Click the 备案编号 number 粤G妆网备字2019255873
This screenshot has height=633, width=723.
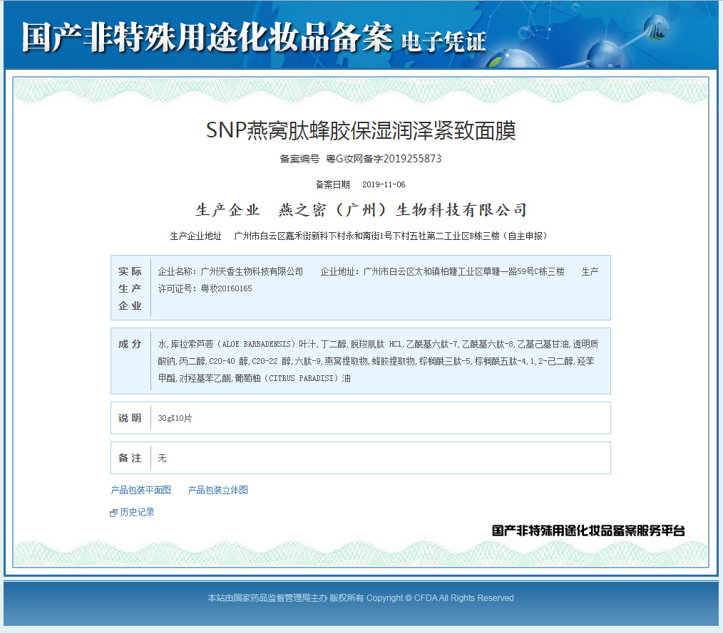tap(384, 159)
